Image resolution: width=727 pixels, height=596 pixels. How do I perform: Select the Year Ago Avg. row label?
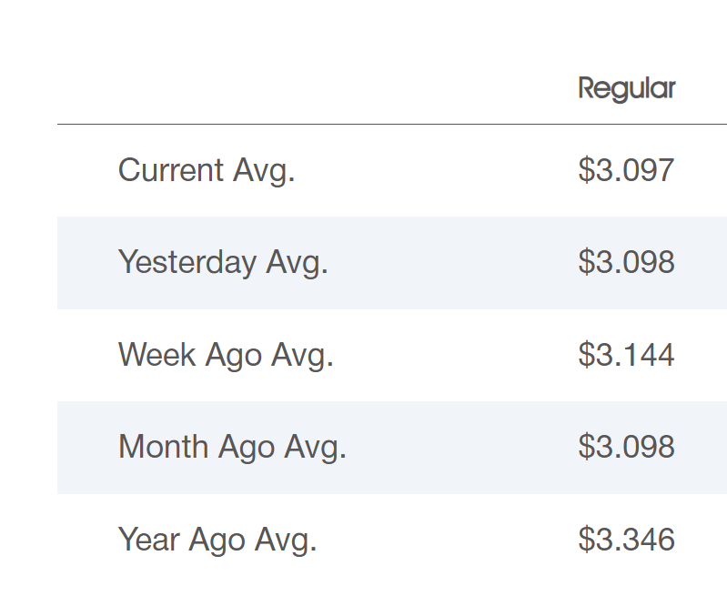[217, 540]
